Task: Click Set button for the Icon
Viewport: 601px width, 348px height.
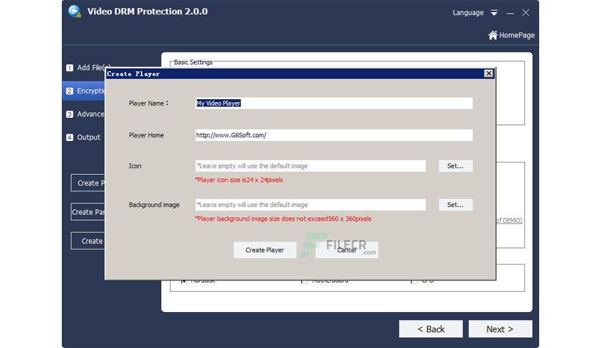Action: coord(455,166)
